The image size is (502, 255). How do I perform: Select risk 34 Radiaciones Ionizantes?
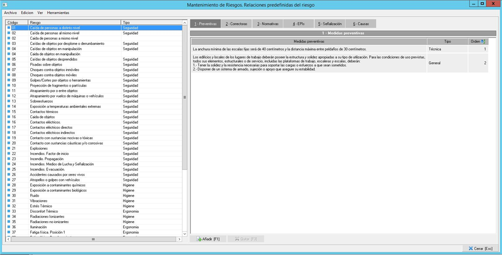point(94,217)
